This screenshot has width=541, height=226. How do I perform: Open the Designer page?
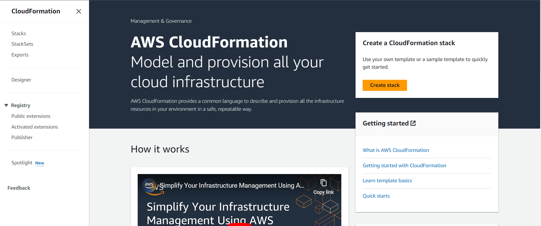[21, 80]
